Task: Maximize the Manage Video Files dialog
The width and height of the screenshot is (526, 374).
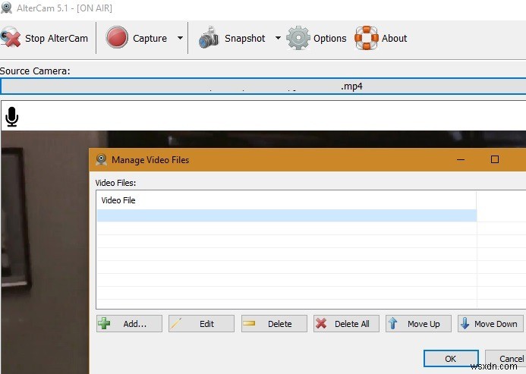Action: [x=494, y=159]
